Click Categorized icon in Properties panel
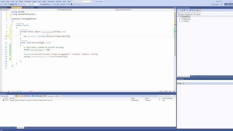 click(x=178, y=83)
